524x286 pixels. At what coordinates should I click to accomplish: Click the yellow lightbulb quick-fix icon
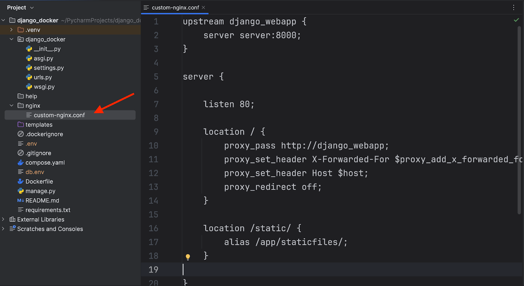coord(188,257)
